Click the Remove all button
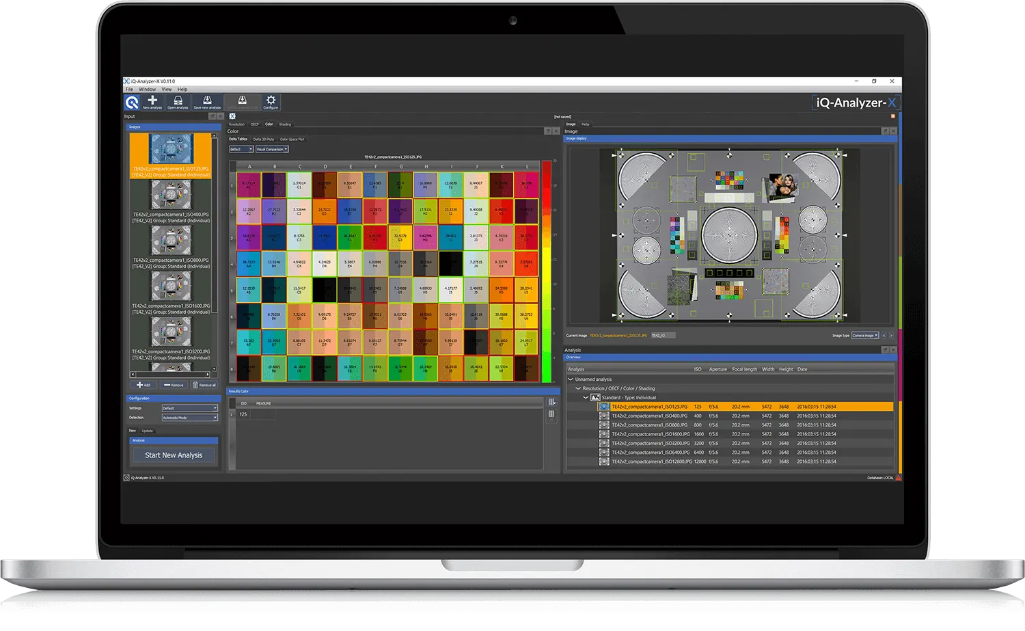1025x631 pixels. click(204, 385)
